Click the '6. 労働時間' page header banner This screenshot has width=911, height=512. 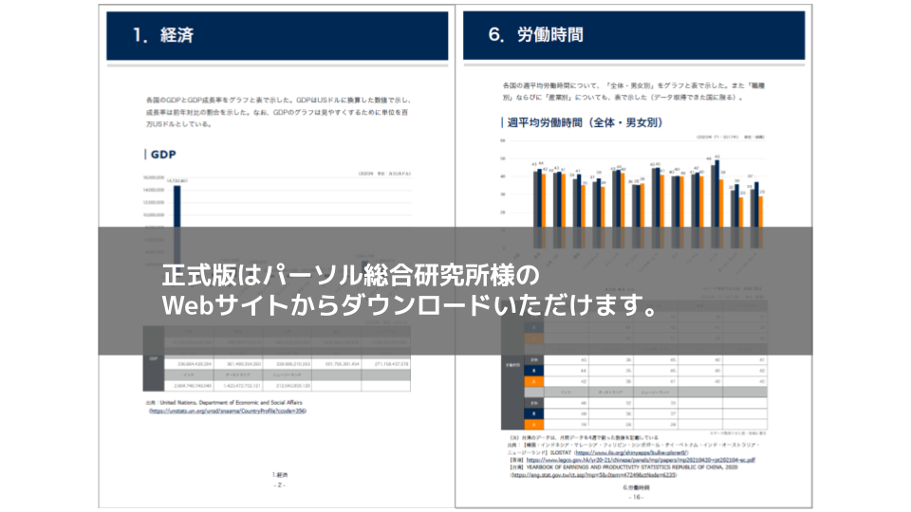click(x=633, y=36)
